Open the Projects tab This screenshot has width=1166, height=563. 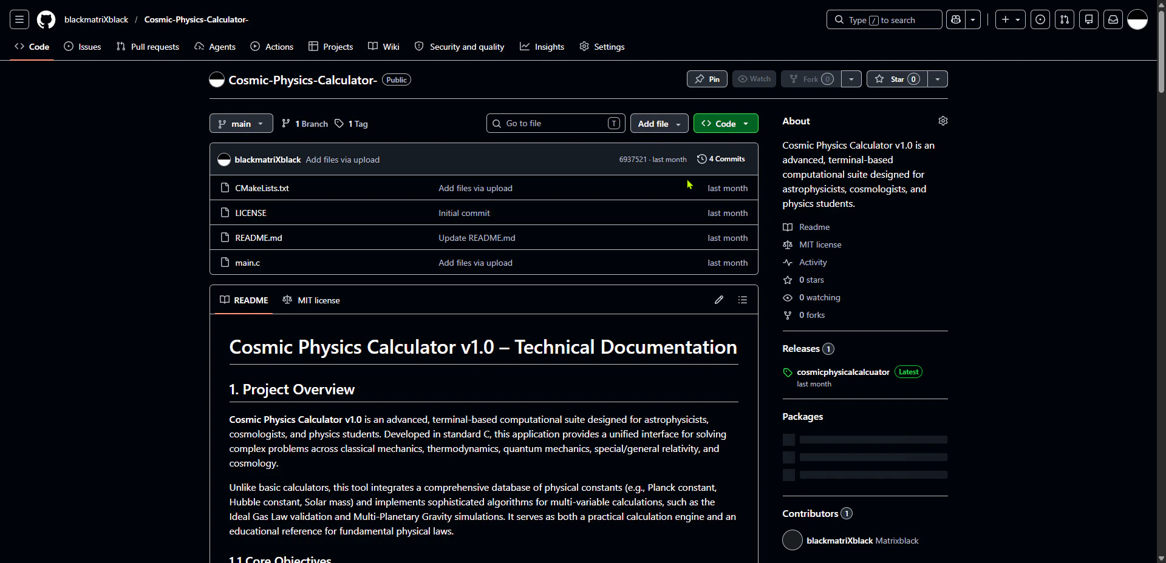(x=331, y=47)
